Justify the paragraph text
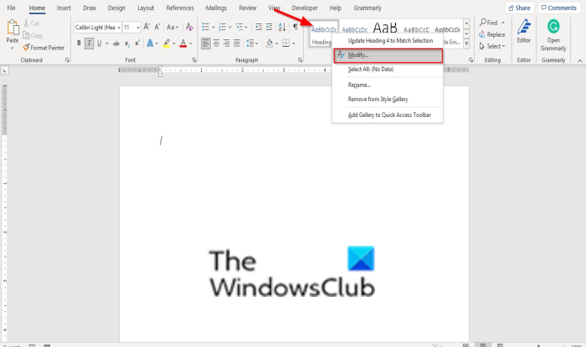This screenshot has height=347, width=586. 237,43
